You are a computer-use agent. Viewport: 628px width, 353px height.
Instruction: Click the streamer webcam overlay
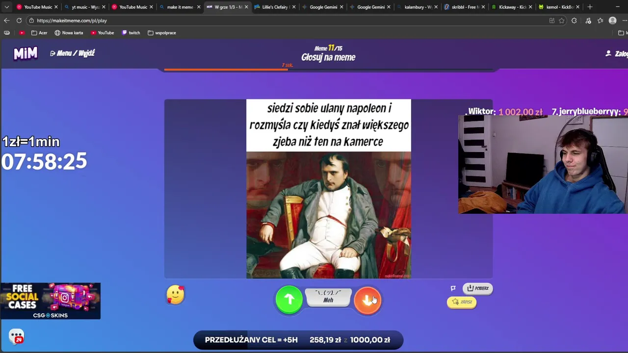(x=543, y=164)
